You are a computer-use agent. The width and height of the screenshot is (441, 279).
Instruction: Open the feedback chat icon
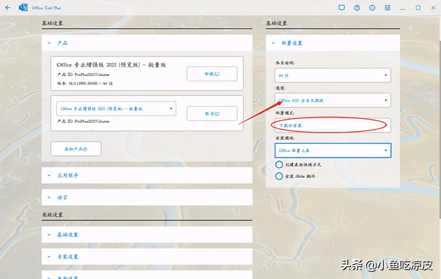point(341,8)
